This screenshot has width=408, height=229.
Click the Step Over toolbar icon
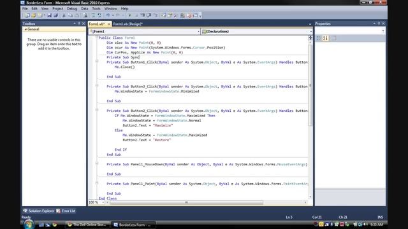tap(149, 15)
